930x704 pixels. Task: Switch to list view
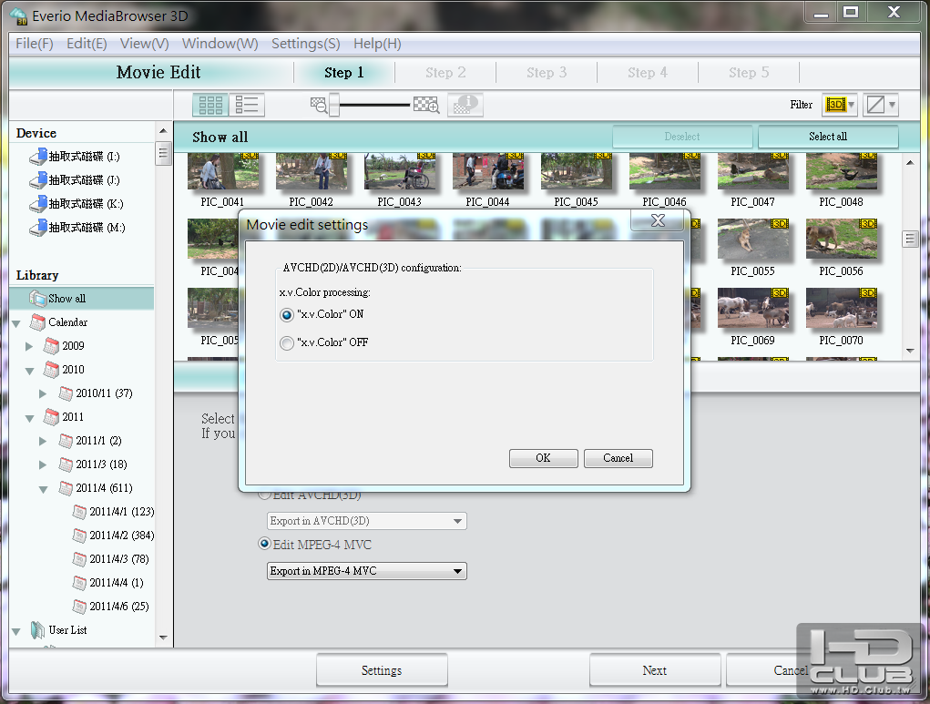[246, 105]
